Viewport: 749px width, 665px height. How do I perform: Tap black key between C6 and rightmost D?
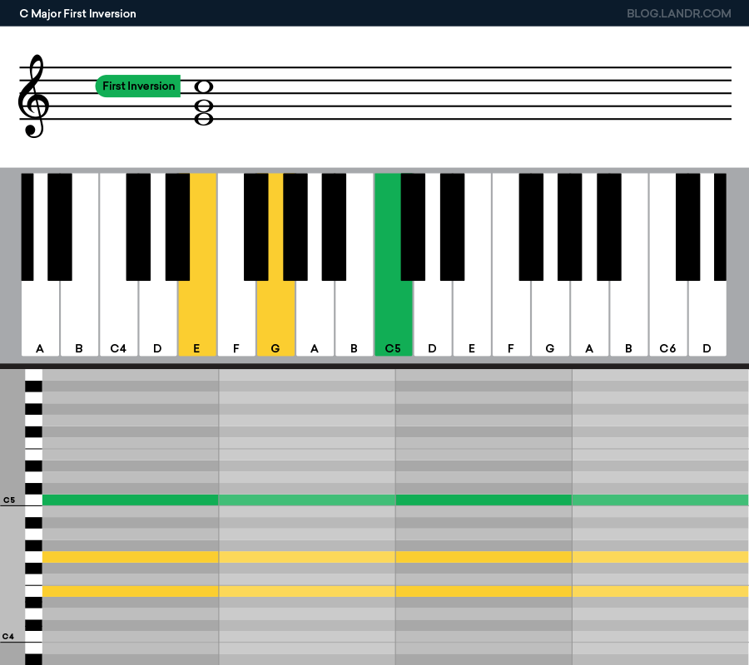688,227
